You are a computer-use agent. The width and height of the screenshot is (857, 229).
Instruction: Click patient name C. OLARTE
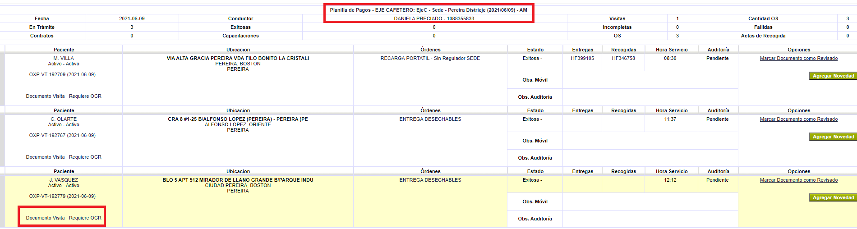pos(64,119)
